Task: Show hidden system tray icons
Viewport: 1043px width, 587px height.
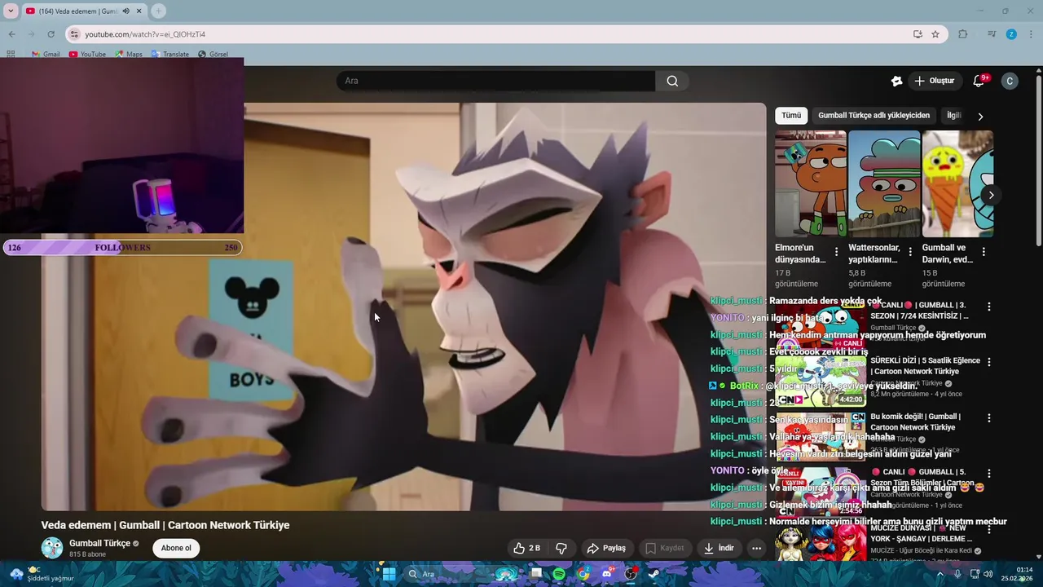Action: click(x=940, y=574)
